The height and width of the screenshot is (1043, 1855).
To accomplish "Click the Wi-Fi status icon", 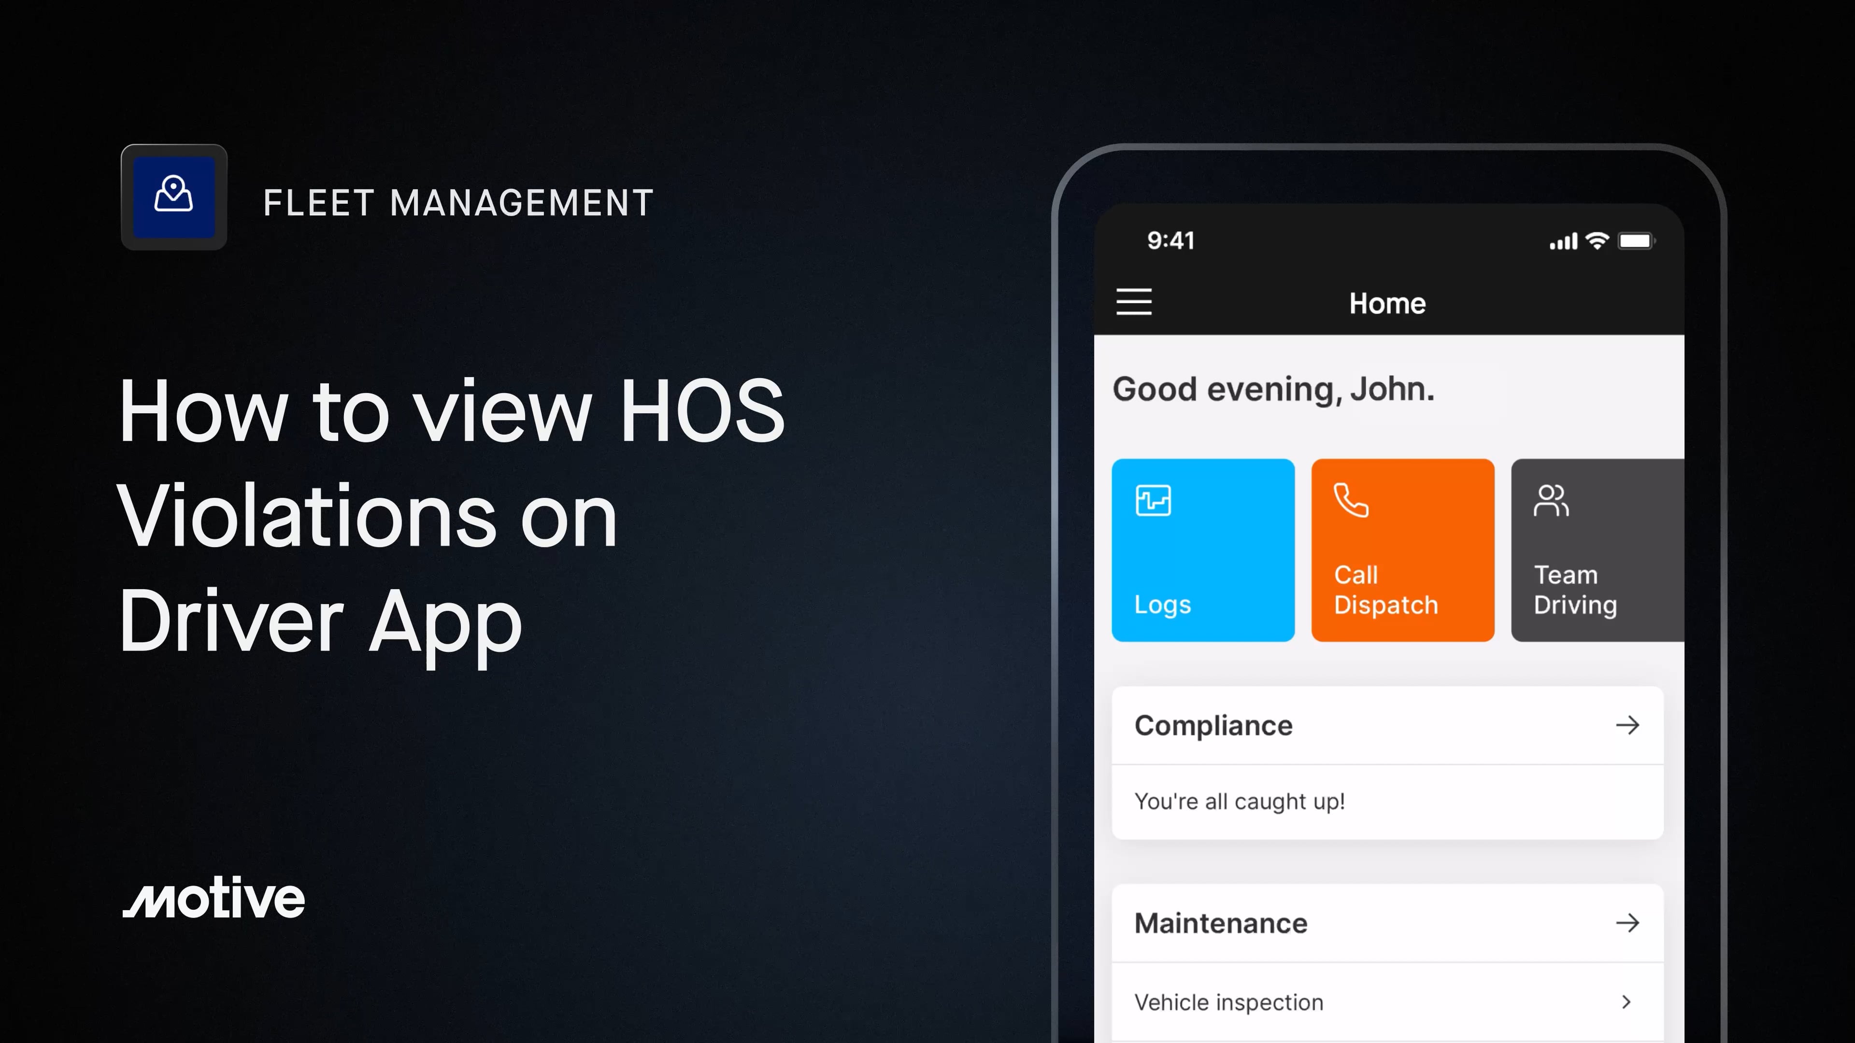I will (1597, 241).
